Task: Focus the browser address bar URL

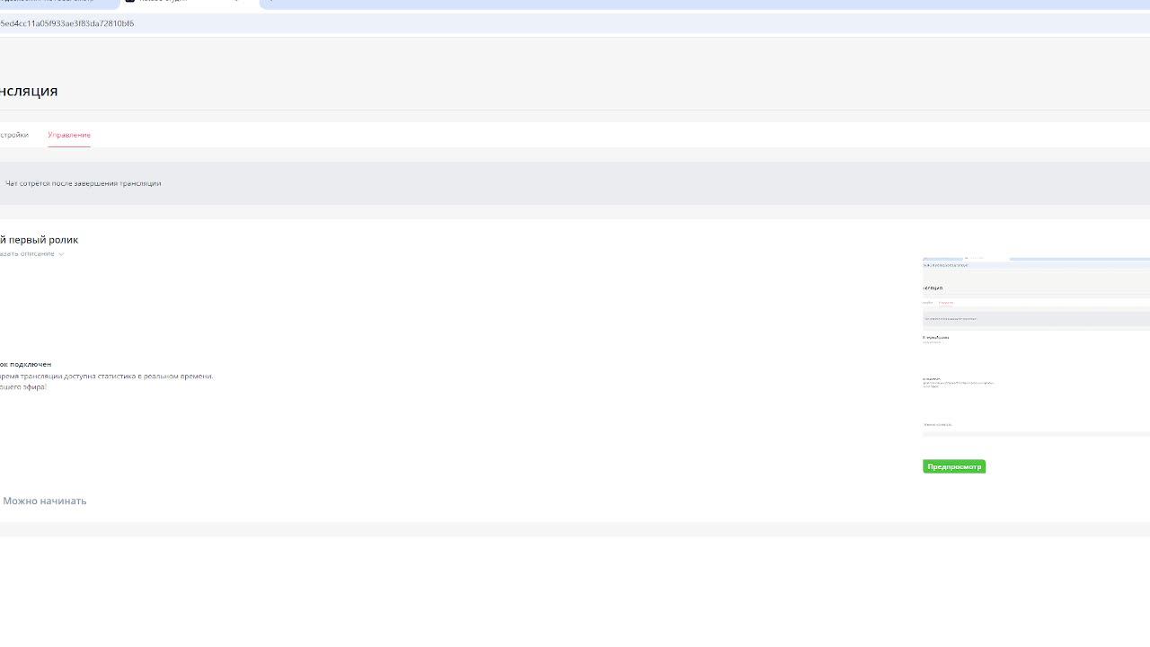Action: (x=67, y=23)
